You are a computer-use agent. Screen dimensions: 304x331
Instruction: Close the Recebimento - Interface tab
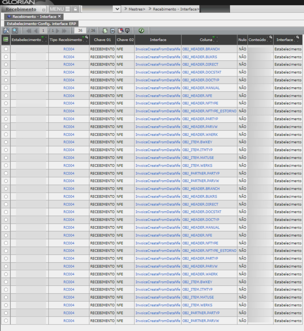coord(59,17)
